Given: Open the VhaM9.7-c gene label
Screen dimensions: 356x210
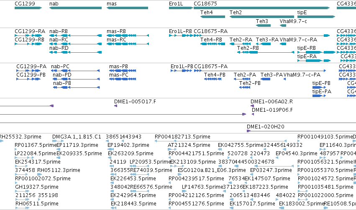Looking at the screenshot, I should coord(293,21).
